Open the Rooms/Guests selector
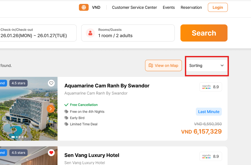This screenshot has width=251, height=165. tap(128, 33)
